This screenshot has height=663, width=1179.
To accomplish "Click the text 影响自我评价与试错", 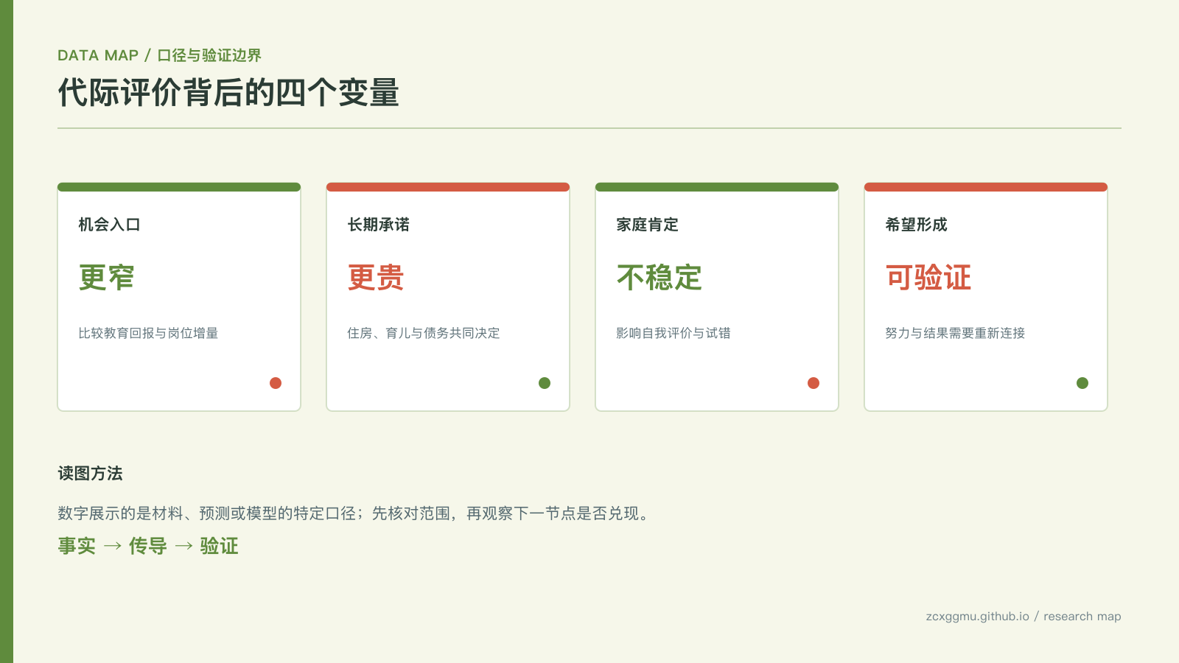I will (x=674, y=333).
